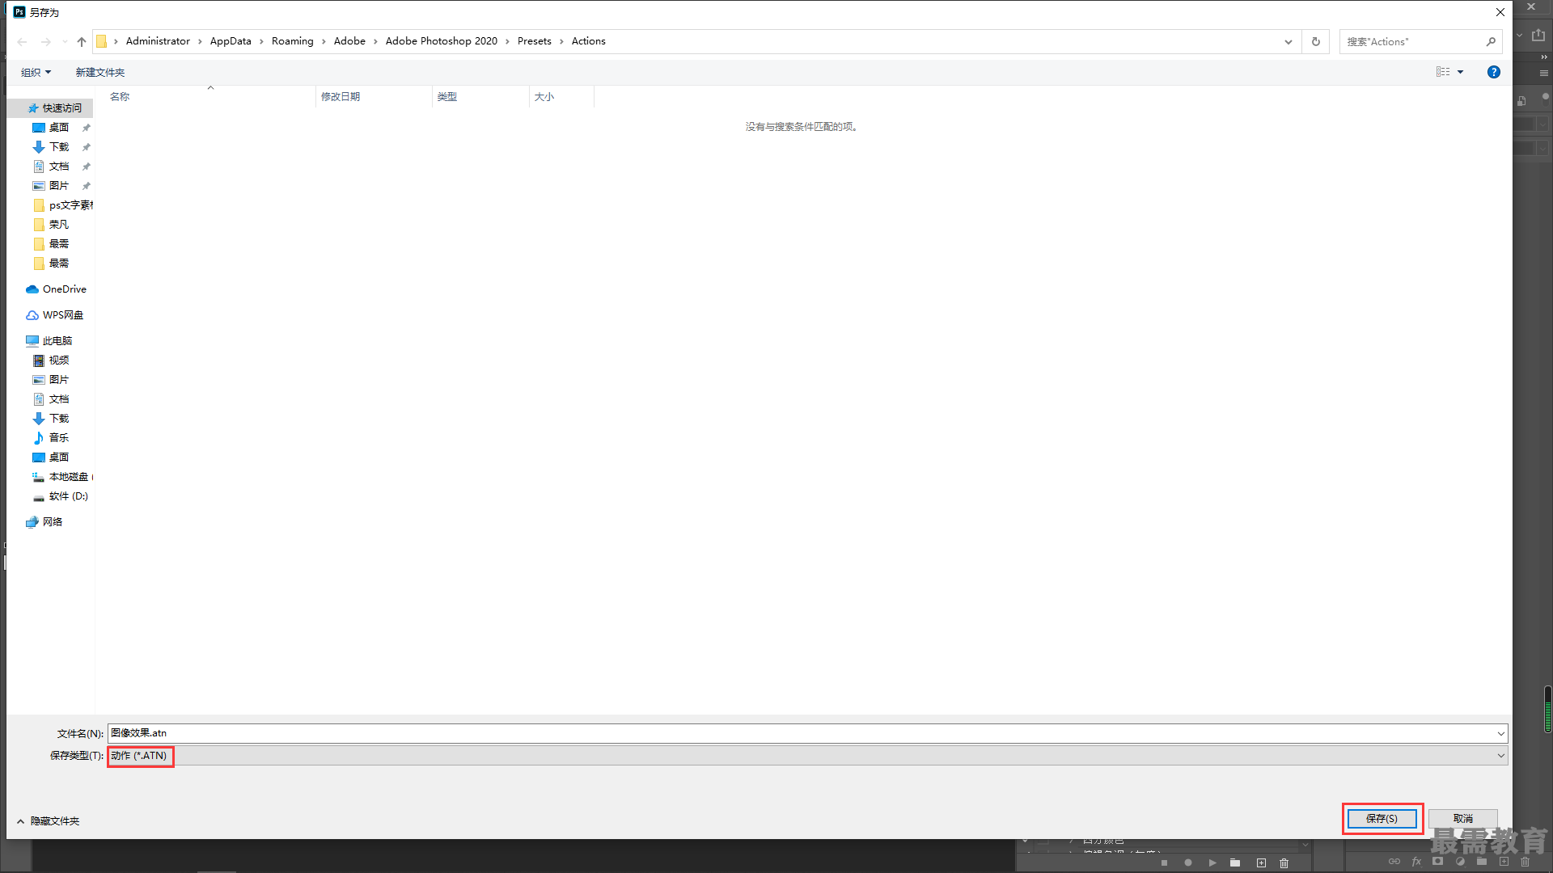Open the view options dropdown arrow
The width and height of the screenshot is (1553, 873).
point(1461,72)
